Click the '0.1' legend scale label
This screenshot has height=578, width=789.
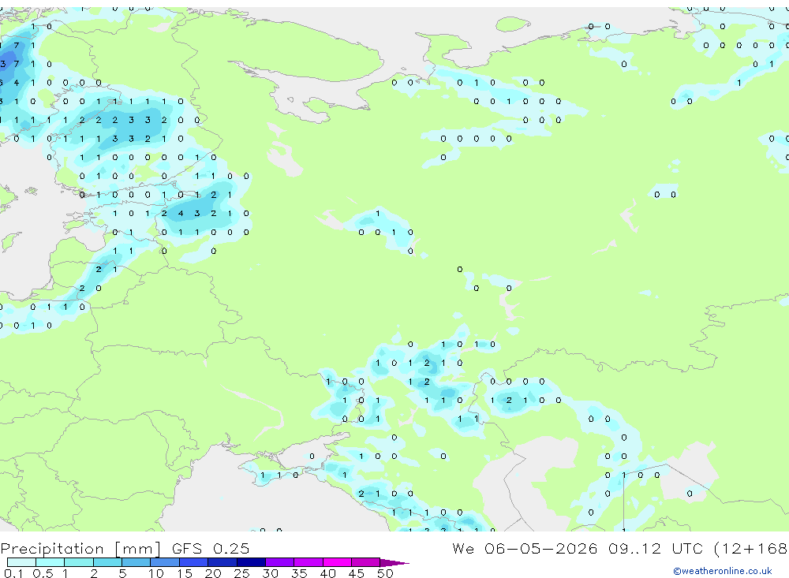point(13,573)
